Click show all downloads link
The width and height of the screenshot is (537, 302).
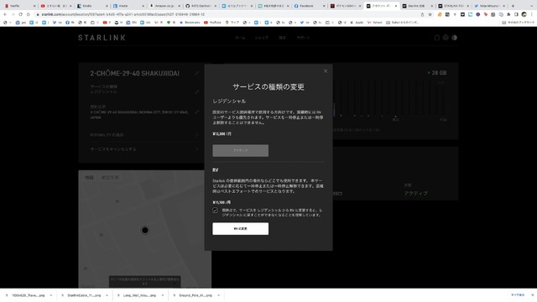point(518,294)
